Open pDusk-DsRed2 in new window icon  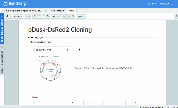tap(67, 50)
